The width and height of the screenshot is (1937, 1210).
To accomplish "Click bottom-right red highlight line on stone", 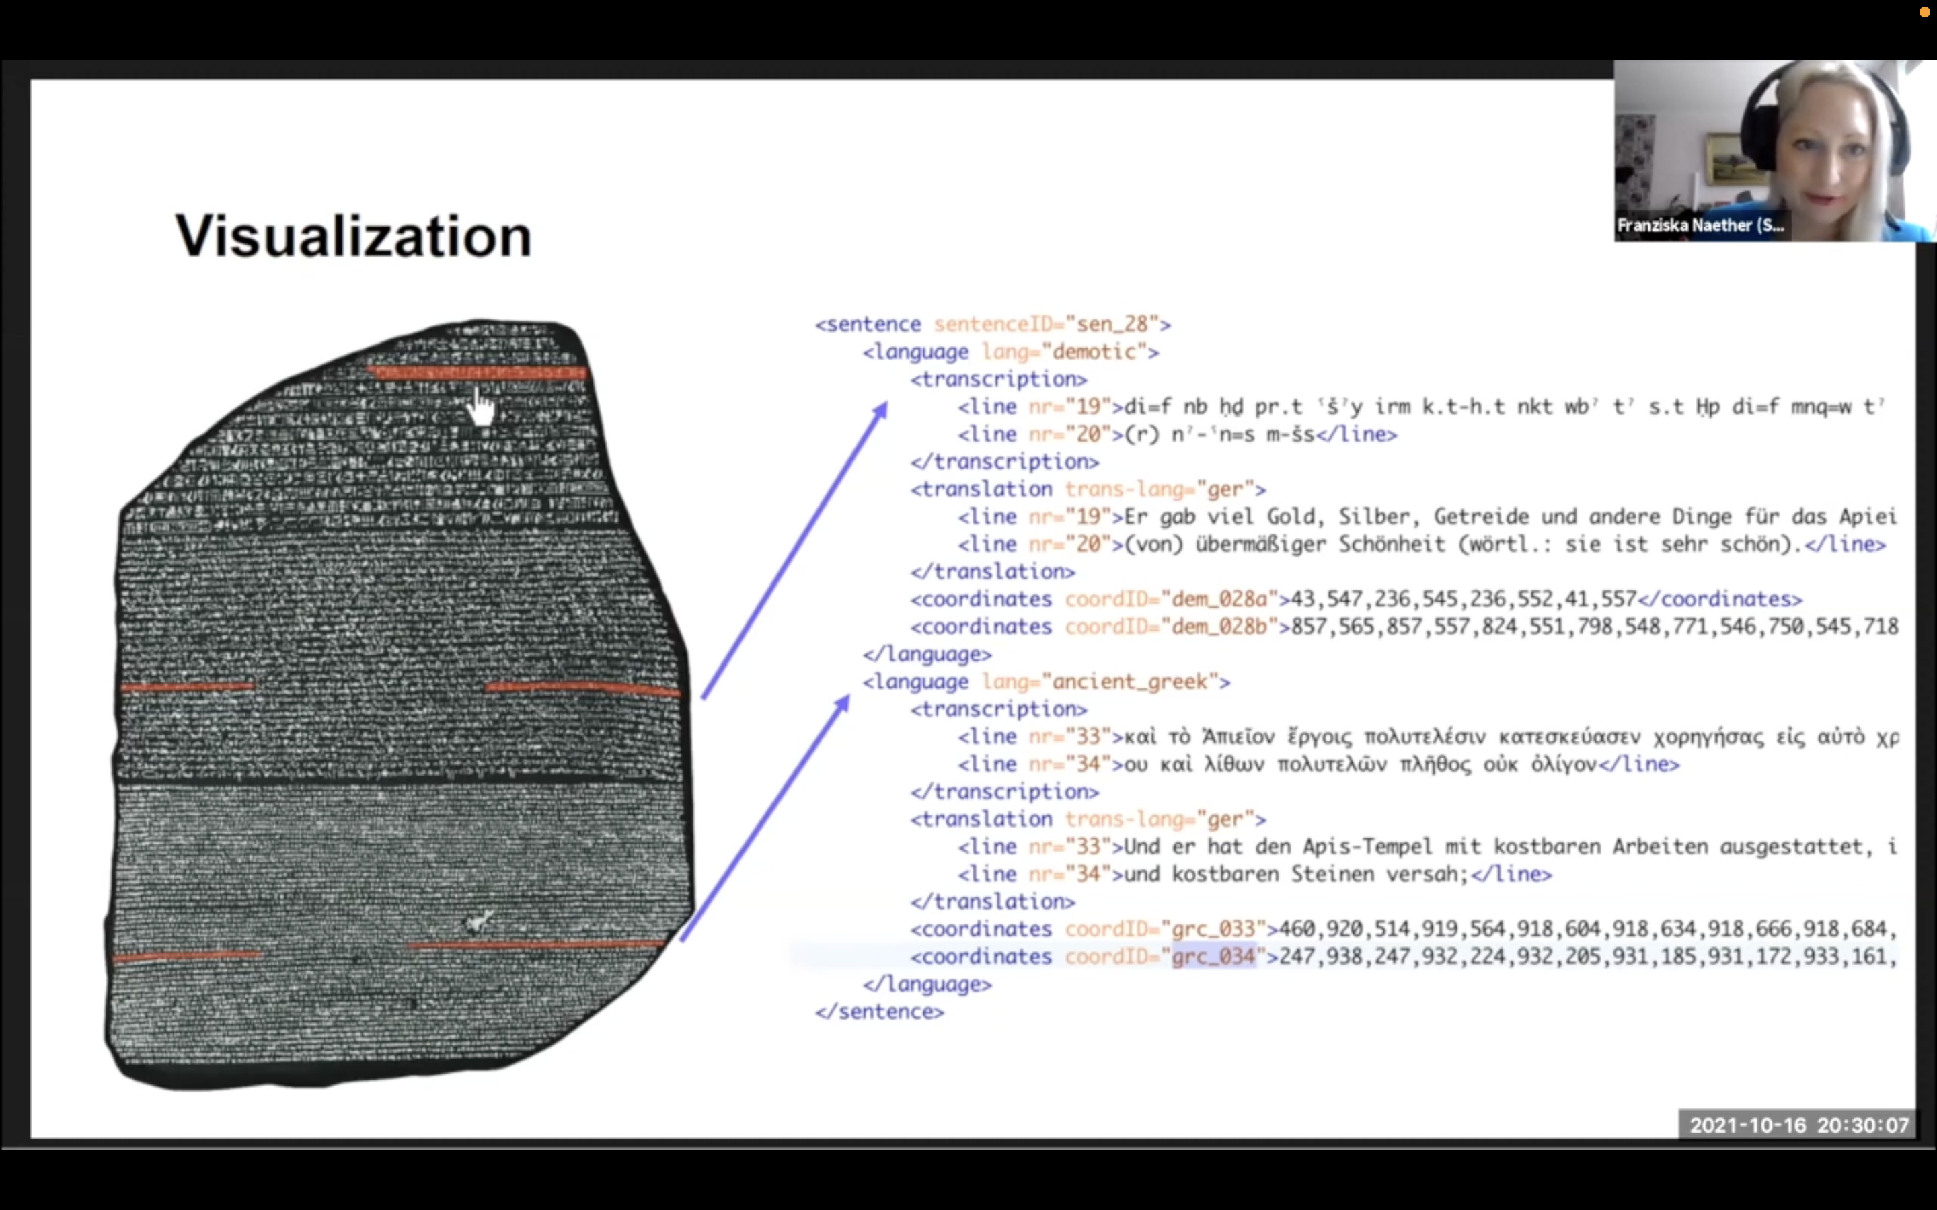I will [535, 945].
